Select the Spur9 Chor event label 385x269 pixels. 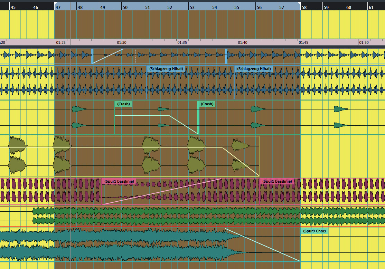point(314,231)
